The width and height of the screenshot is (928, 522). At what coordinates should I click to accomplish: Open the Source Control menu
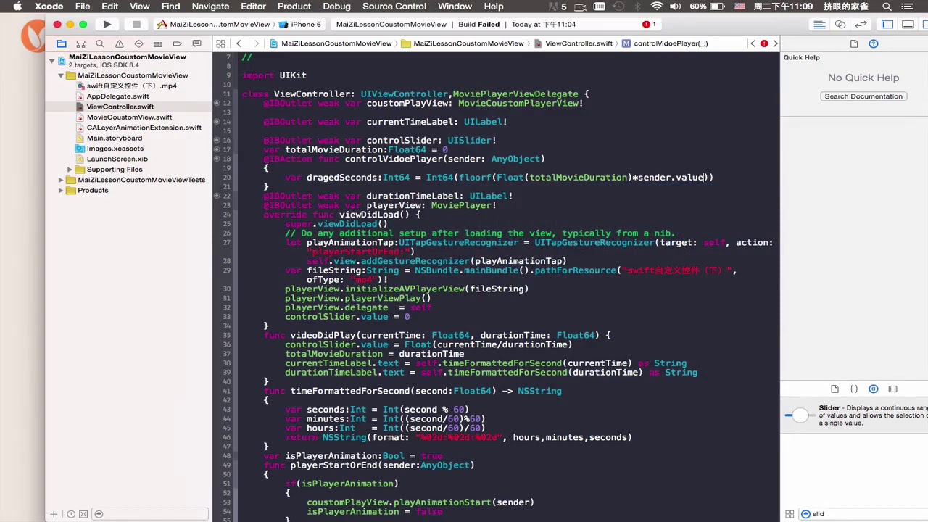point(394,7)
